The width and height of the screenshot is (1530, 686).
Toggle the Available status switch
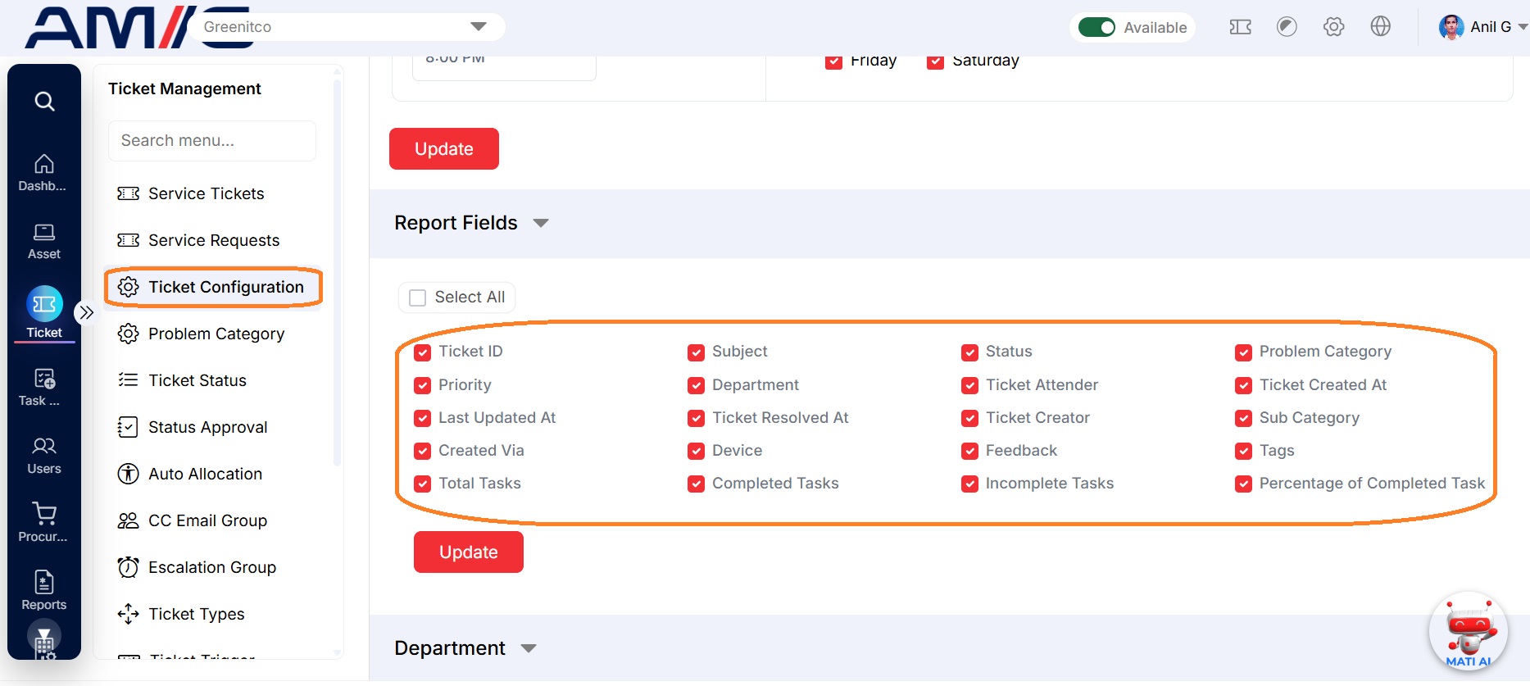(x=1096, y=27)
